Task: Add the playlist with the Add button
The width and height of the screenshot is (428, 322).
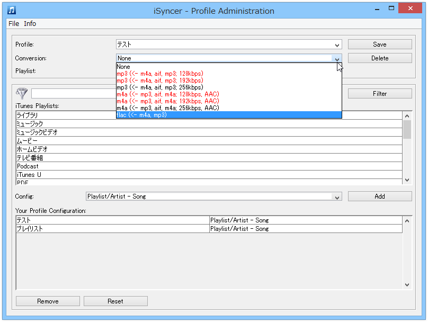Action: [x=380, y=196]
